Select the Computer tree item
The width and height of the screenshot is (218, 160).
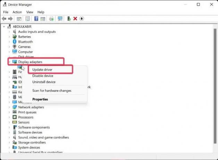pos(25,52)
